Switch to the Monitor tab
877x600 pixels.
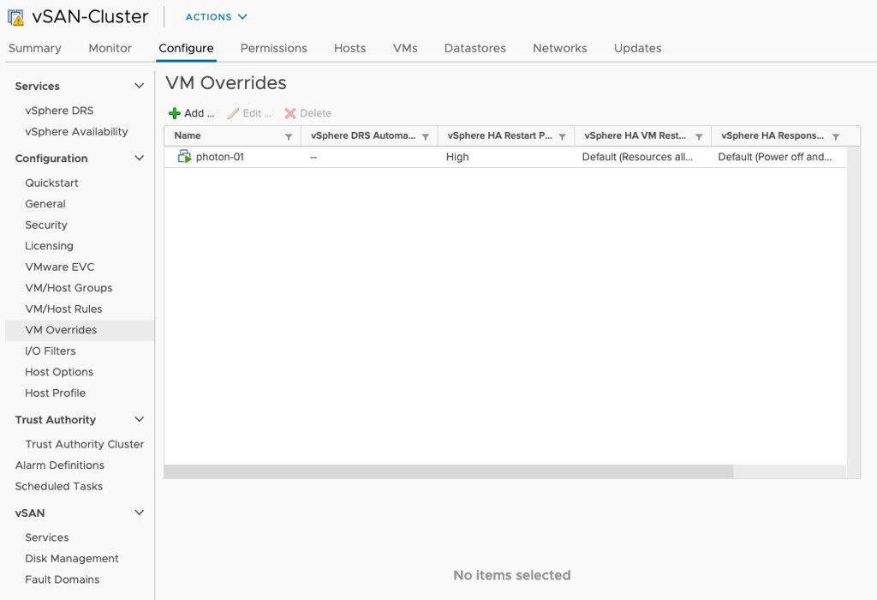(x=110, y=48)
